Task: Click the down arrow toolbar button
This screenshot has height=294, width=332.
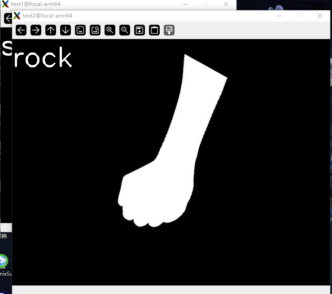Action: [66, 30]
